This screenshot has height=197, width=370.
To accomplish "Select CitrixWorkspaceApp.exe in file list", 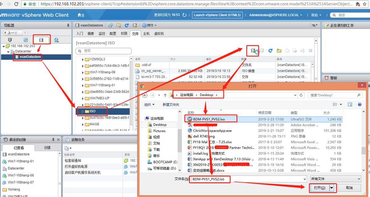I will point(212,131).
